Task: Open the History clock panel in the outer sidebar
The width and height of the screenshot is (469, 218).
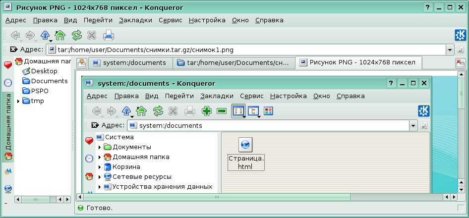Action: [x=8, y=83]
